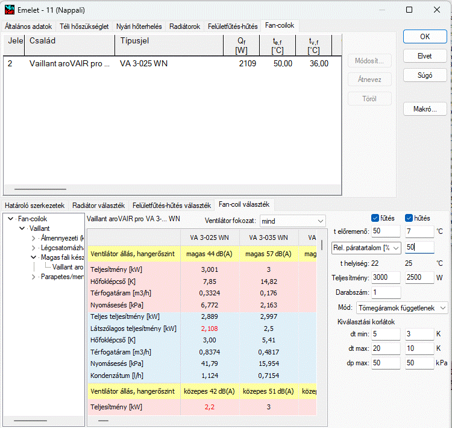This screenshot has height=428, width=452.
Task: Collapse the Fan-coilok tree node
Action: tap(11, 219)
